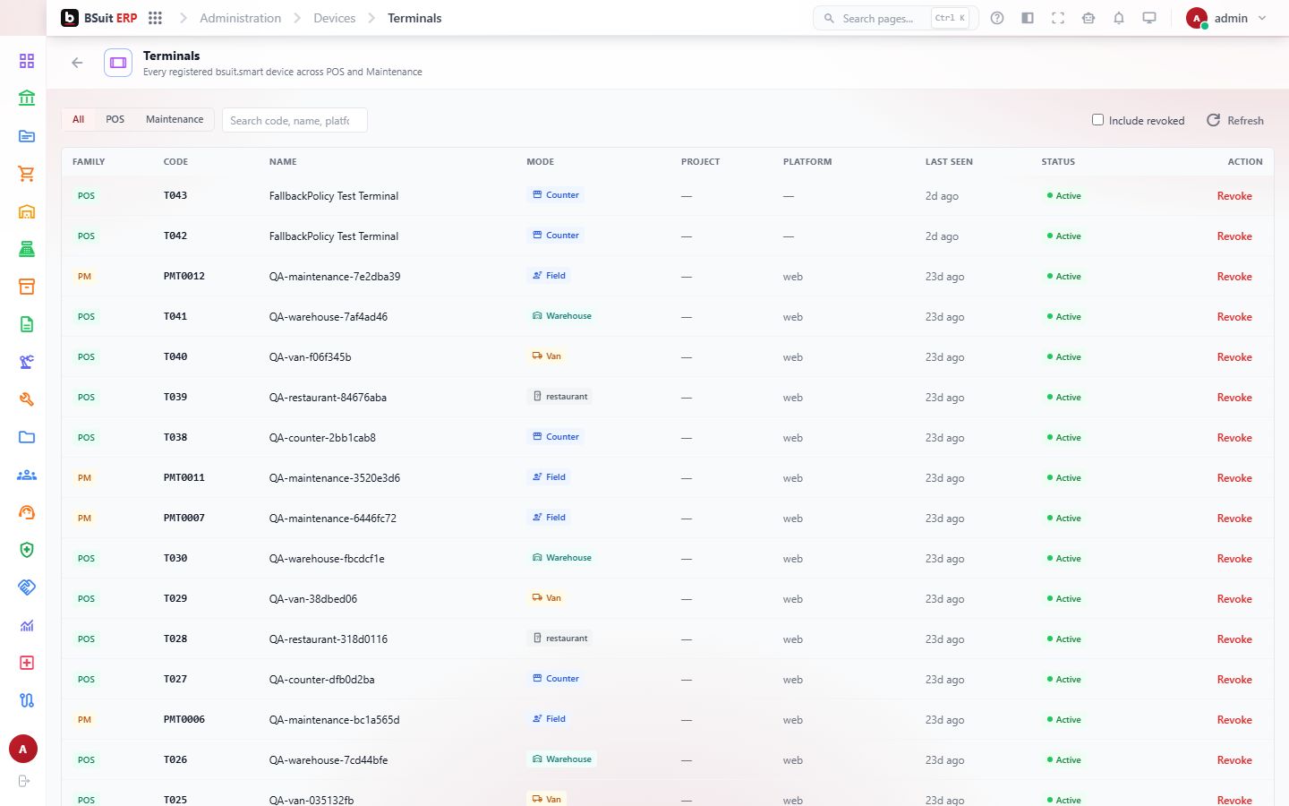Click the monitor display icon in header

tap(1149, 18)
